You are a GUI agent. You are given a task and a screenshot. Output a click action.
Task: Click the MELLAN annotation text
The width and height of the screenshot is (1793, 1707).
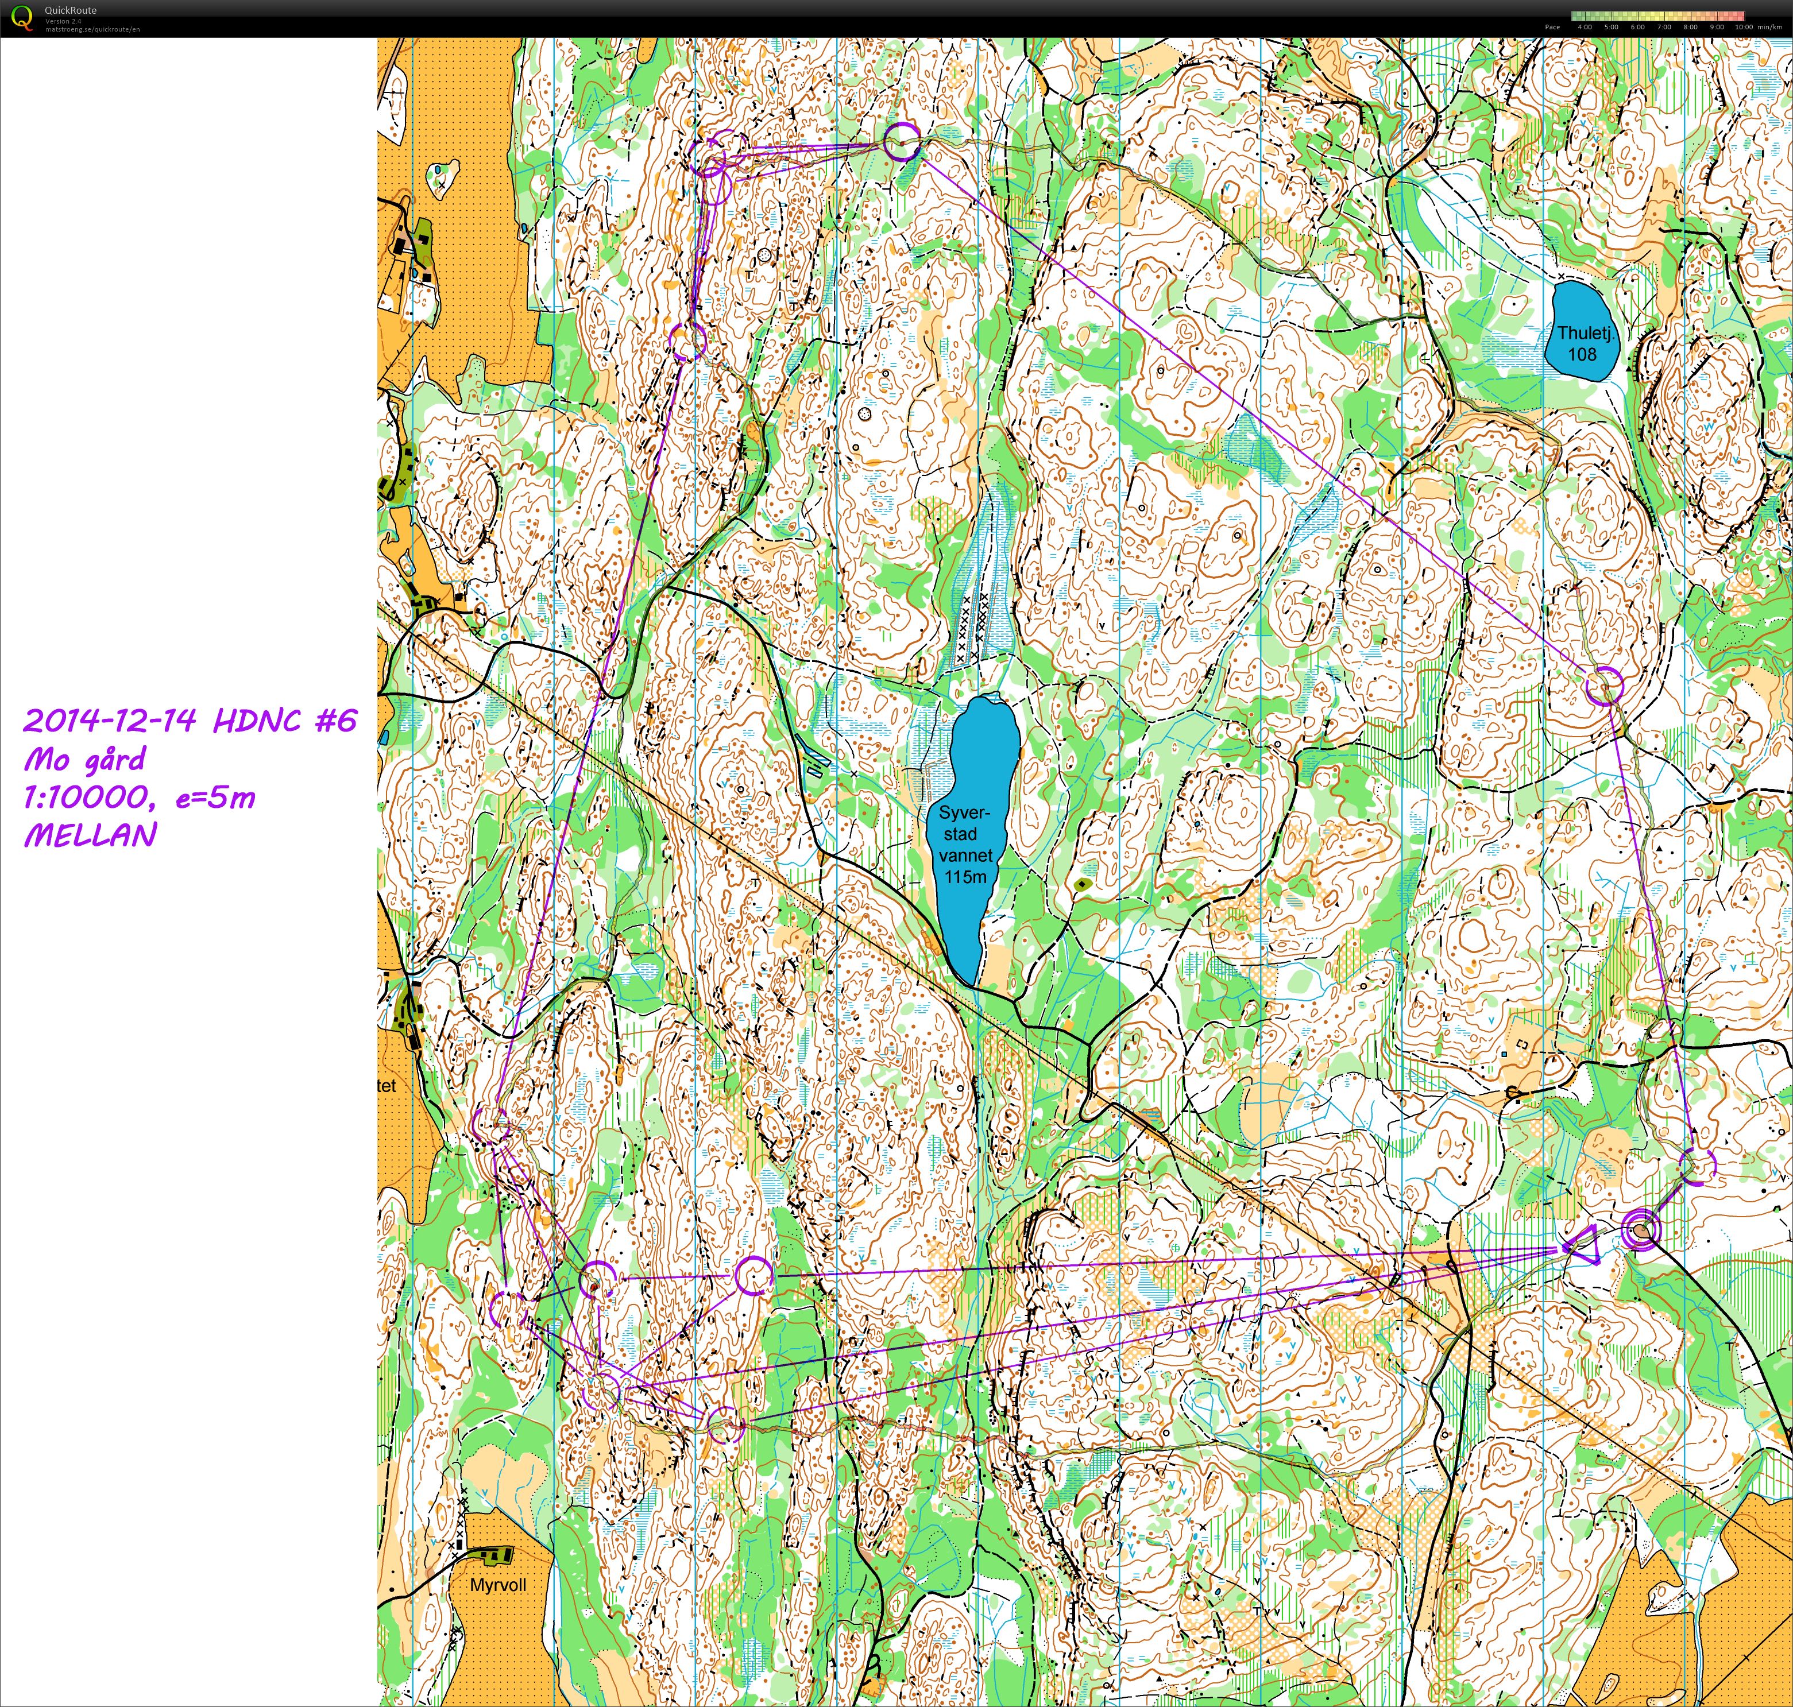90,835
